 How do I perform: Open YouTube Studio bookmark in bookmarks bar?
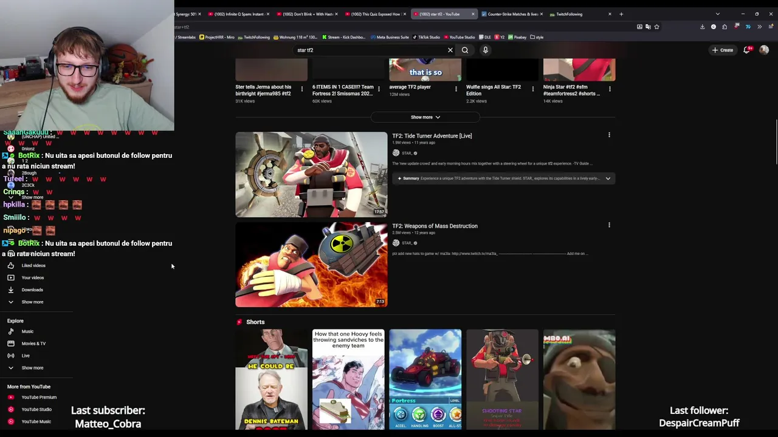point(460,37)
